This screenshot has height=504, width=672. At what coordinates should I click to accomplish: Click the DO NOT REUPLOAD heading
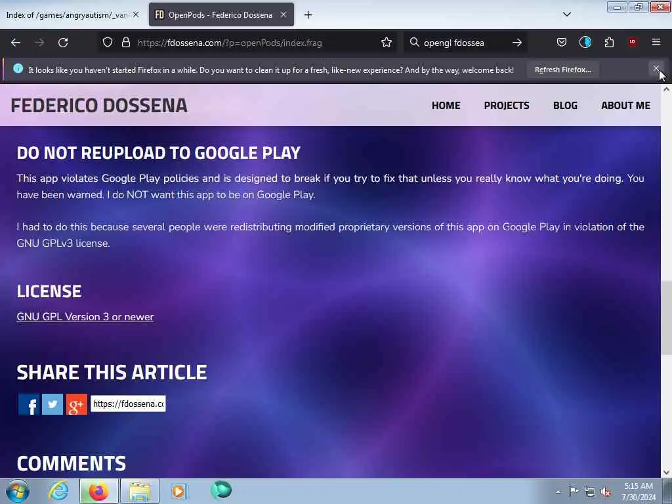tap(159, 152)
